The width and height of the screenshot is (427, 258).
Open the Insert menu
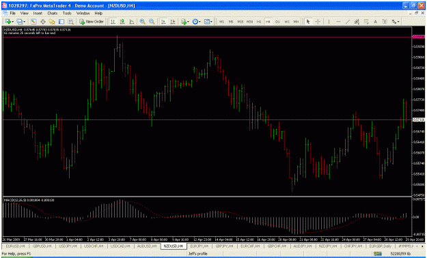coord(38,13)
